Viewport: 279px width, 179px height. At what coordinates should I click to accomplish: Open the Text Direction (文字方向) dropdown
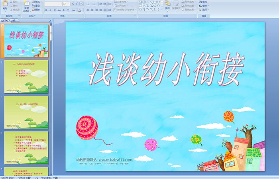point(121,2)
